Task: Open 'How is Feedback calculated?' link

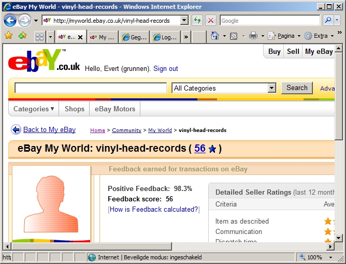Action: (153, 210)
